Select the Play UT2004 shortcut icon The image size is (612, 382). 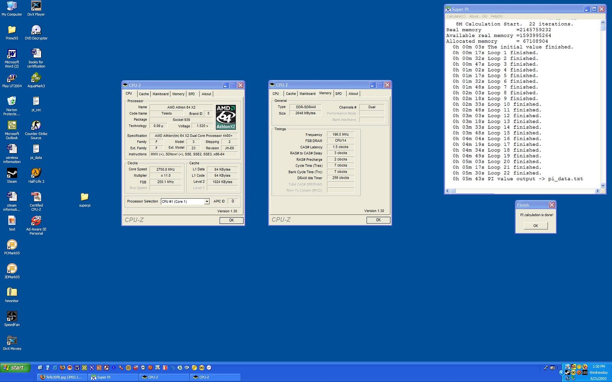pyautogui.click(x=12, y=80)
